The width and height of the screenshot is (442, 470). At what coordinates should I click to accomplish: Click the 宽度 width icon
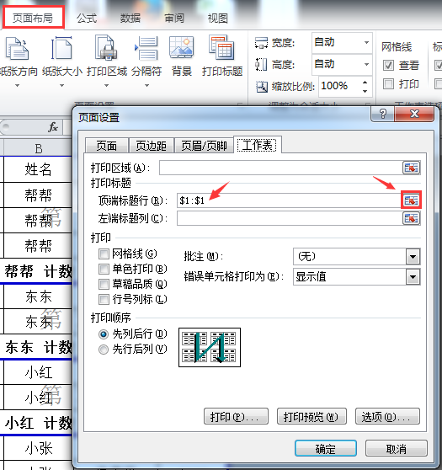pyautogui.click(x=261, y=43)
